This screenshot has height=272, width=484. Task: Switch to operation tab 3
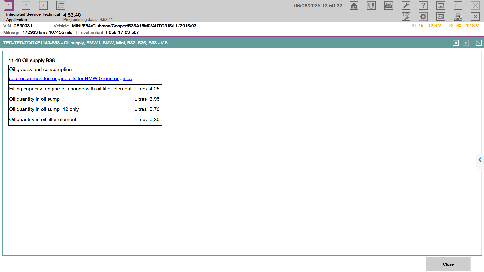[43, 5]
